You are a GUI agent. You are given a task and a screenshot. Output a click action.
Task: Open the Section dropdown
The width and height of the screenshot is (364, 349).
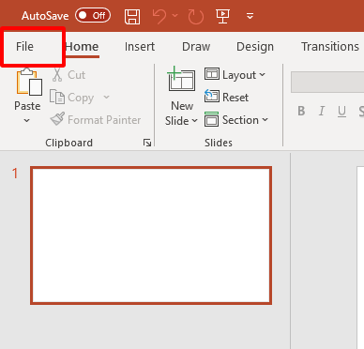[236, 120]
